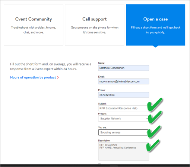
Task: Click the 'Product:' field label
Action: click(102, 114)
